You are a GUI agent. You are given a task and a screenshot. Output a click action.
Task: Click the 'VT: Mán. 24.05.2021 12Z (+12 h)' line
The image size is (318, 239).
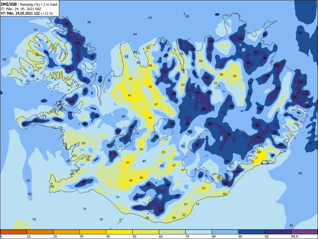[27, 13]
